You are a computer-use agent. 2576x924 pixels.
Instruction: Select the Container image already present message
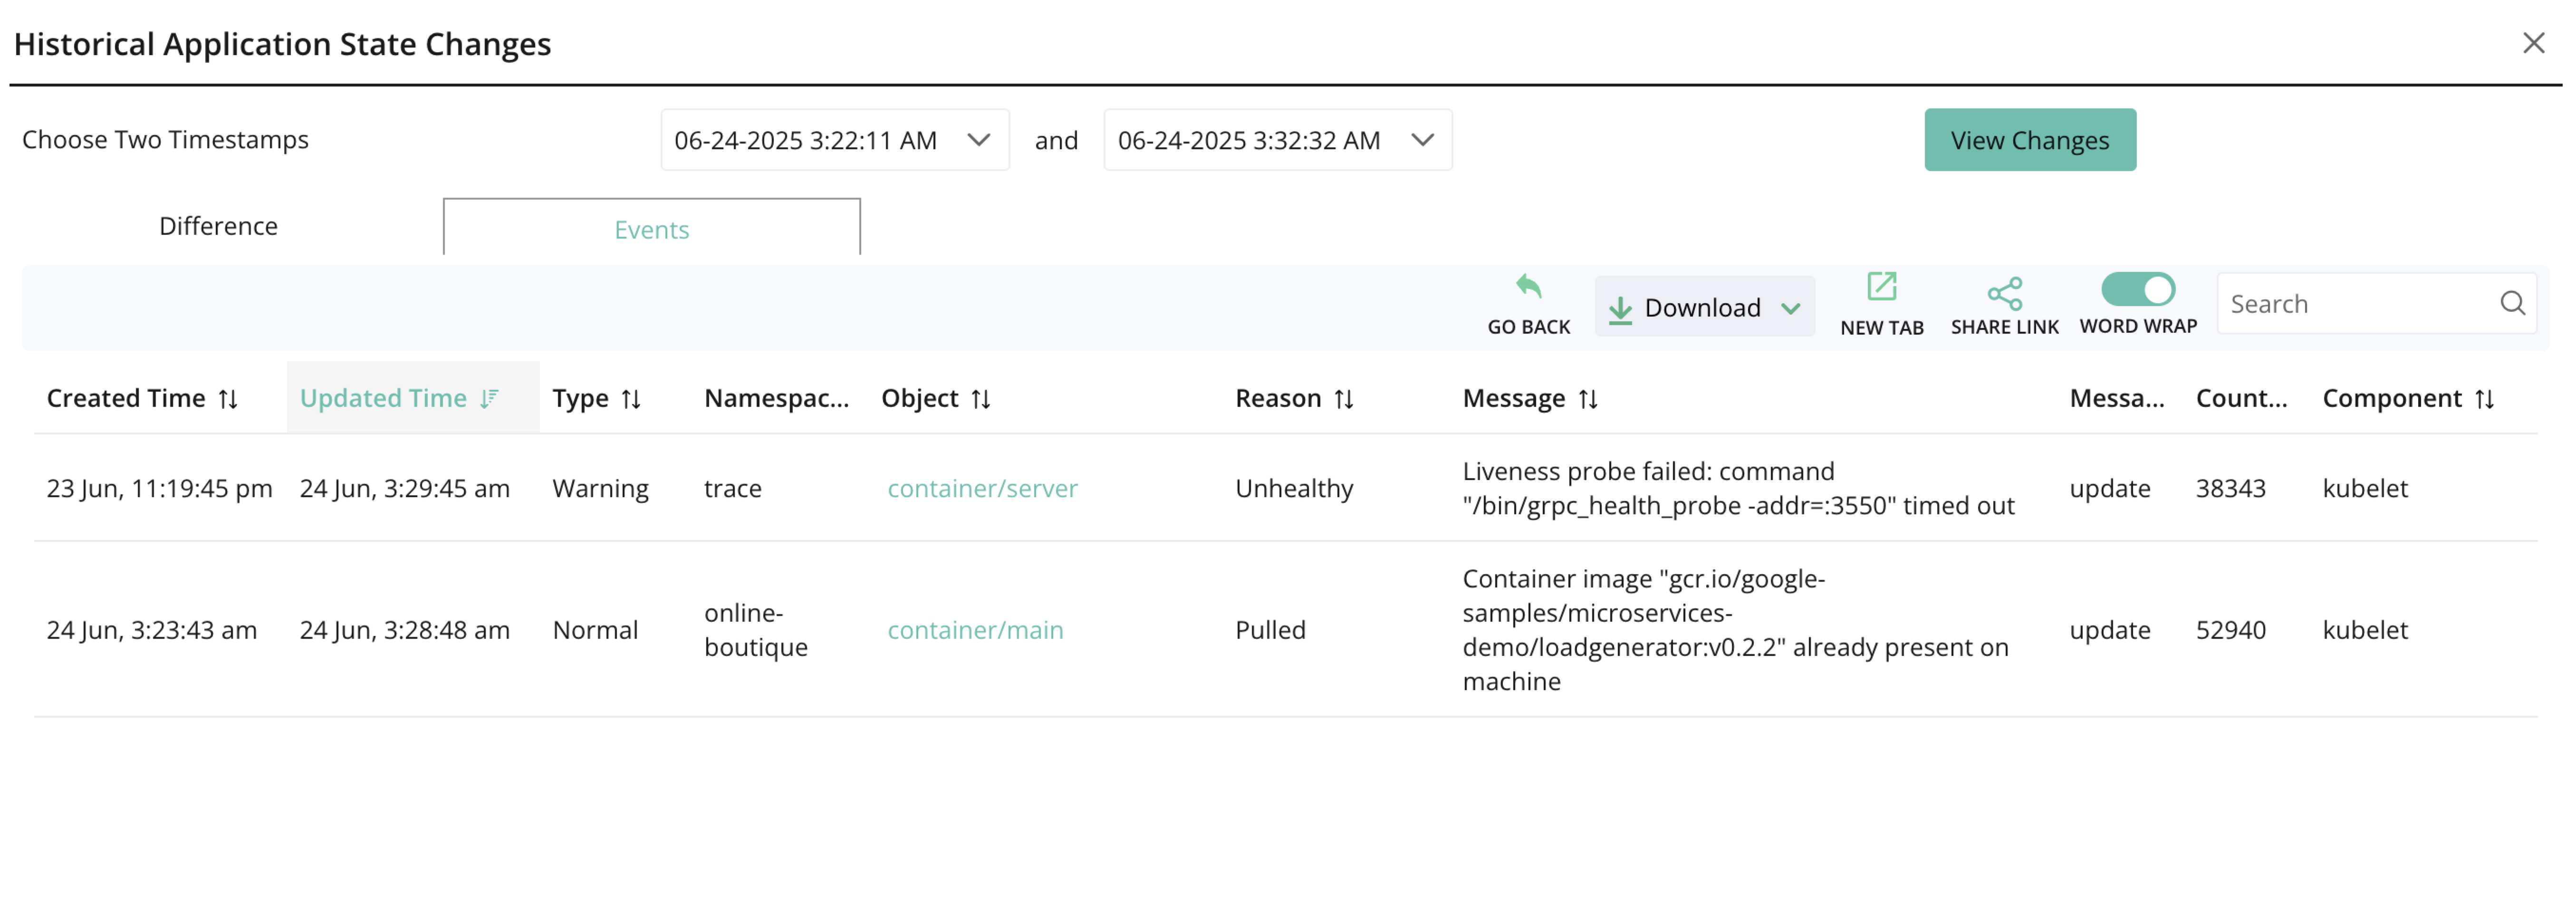(x=1735, y=630)
